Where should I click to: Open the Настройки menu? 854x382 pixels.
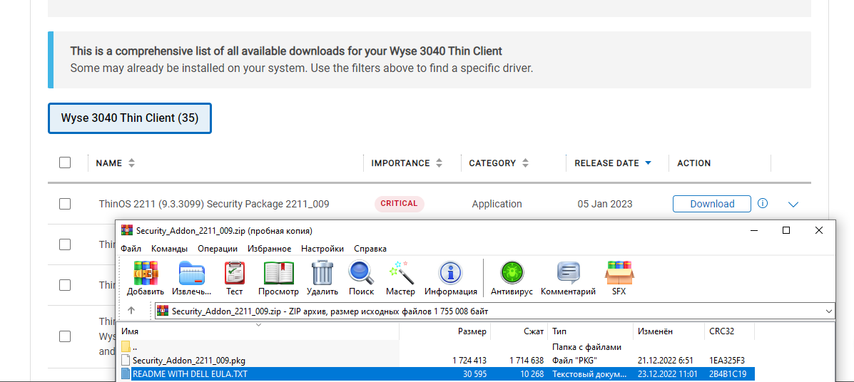click(x=322, y=249)
